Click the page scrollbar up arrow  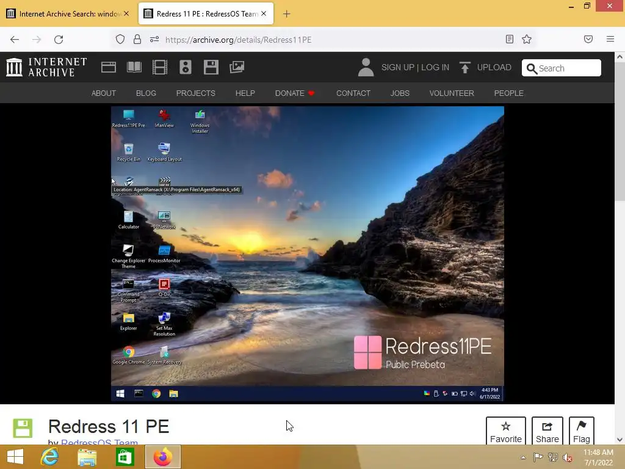pyautogui.click(x=620, y=57)
